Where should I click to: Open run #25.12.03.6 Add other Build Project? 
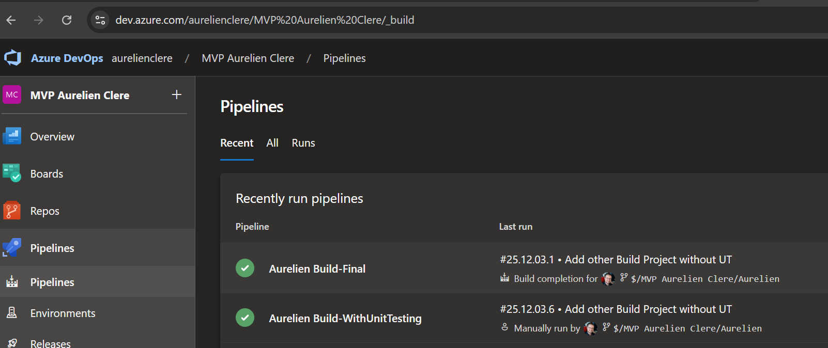pyautogui.click(x=616, y=309)
